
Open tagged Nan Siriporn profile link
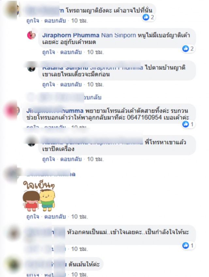click(119, 35)
